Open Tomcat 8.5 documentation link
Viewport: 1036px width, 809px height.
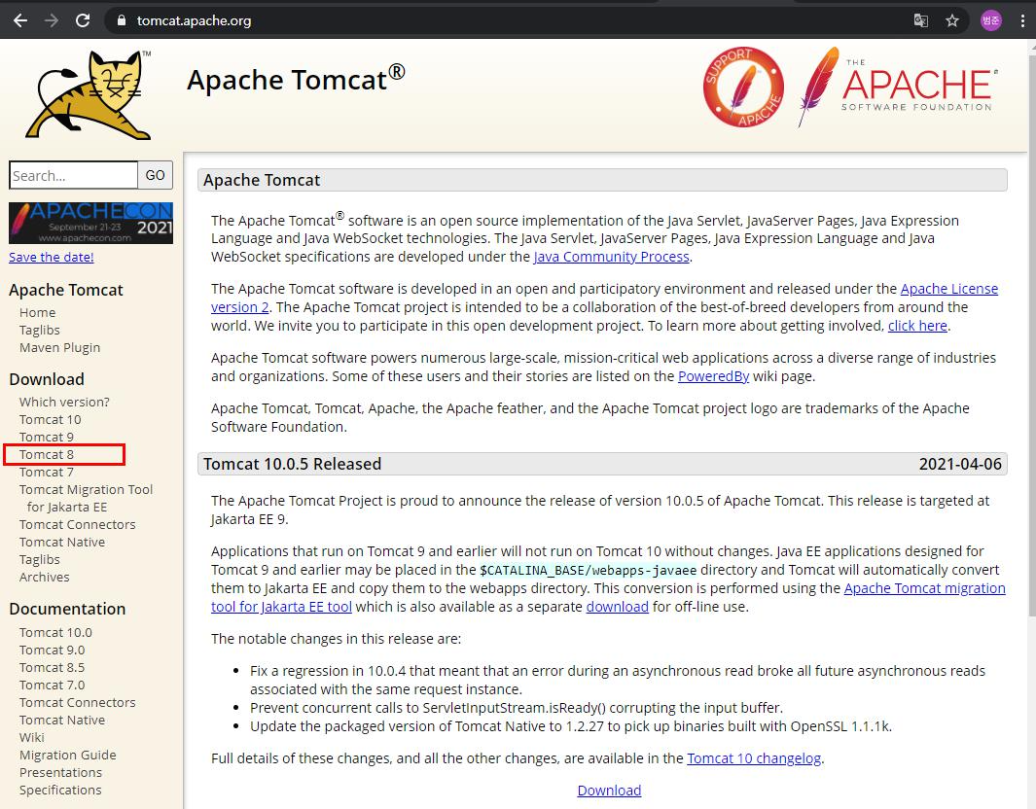click(53, 667)
